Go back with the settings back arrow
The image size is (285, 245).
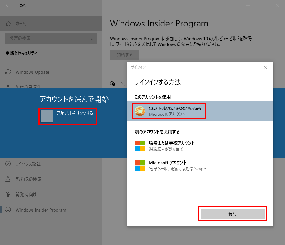pos(8,5)
